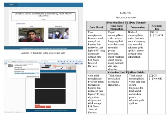Image resolution: width=167 pixels, height=115 pixels.
Task: Click the status bar text at browser bottom
Action: 13,112
